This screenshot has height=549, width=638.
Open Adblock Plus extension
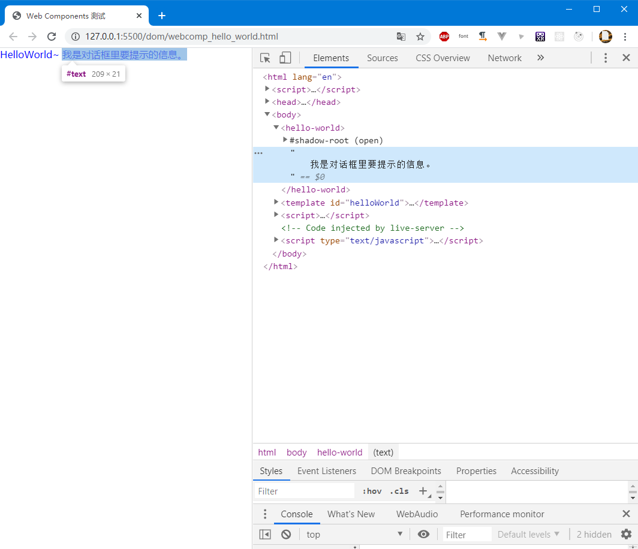[x=444, y=37]
